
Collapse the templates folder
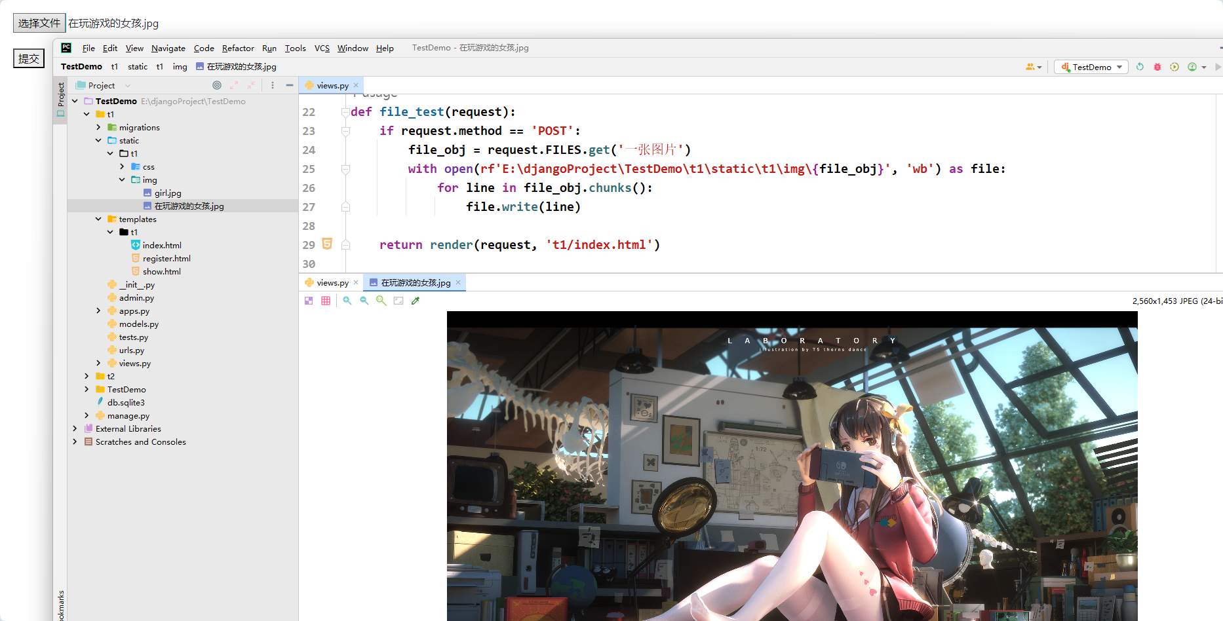tap(98, 219)
